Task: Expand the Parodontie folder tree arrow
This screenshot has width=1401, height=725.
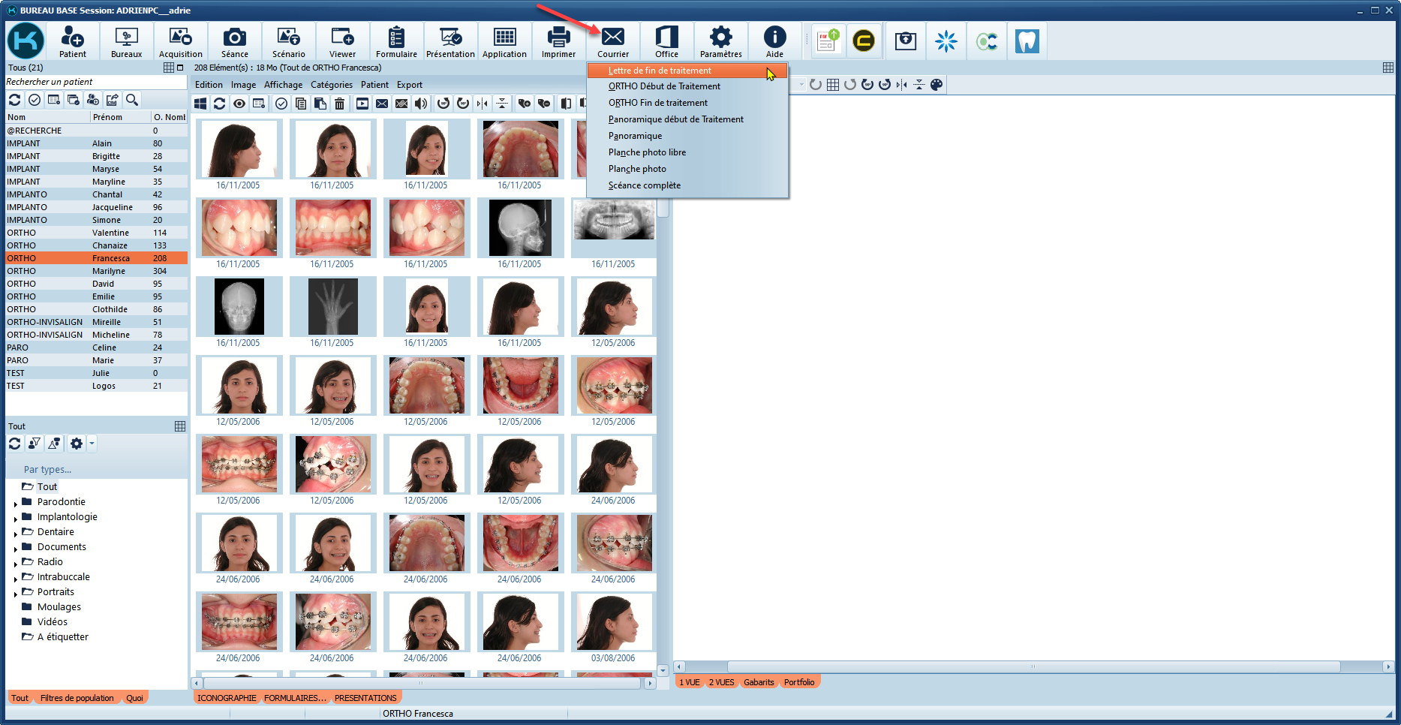Action: coord(16,504)
